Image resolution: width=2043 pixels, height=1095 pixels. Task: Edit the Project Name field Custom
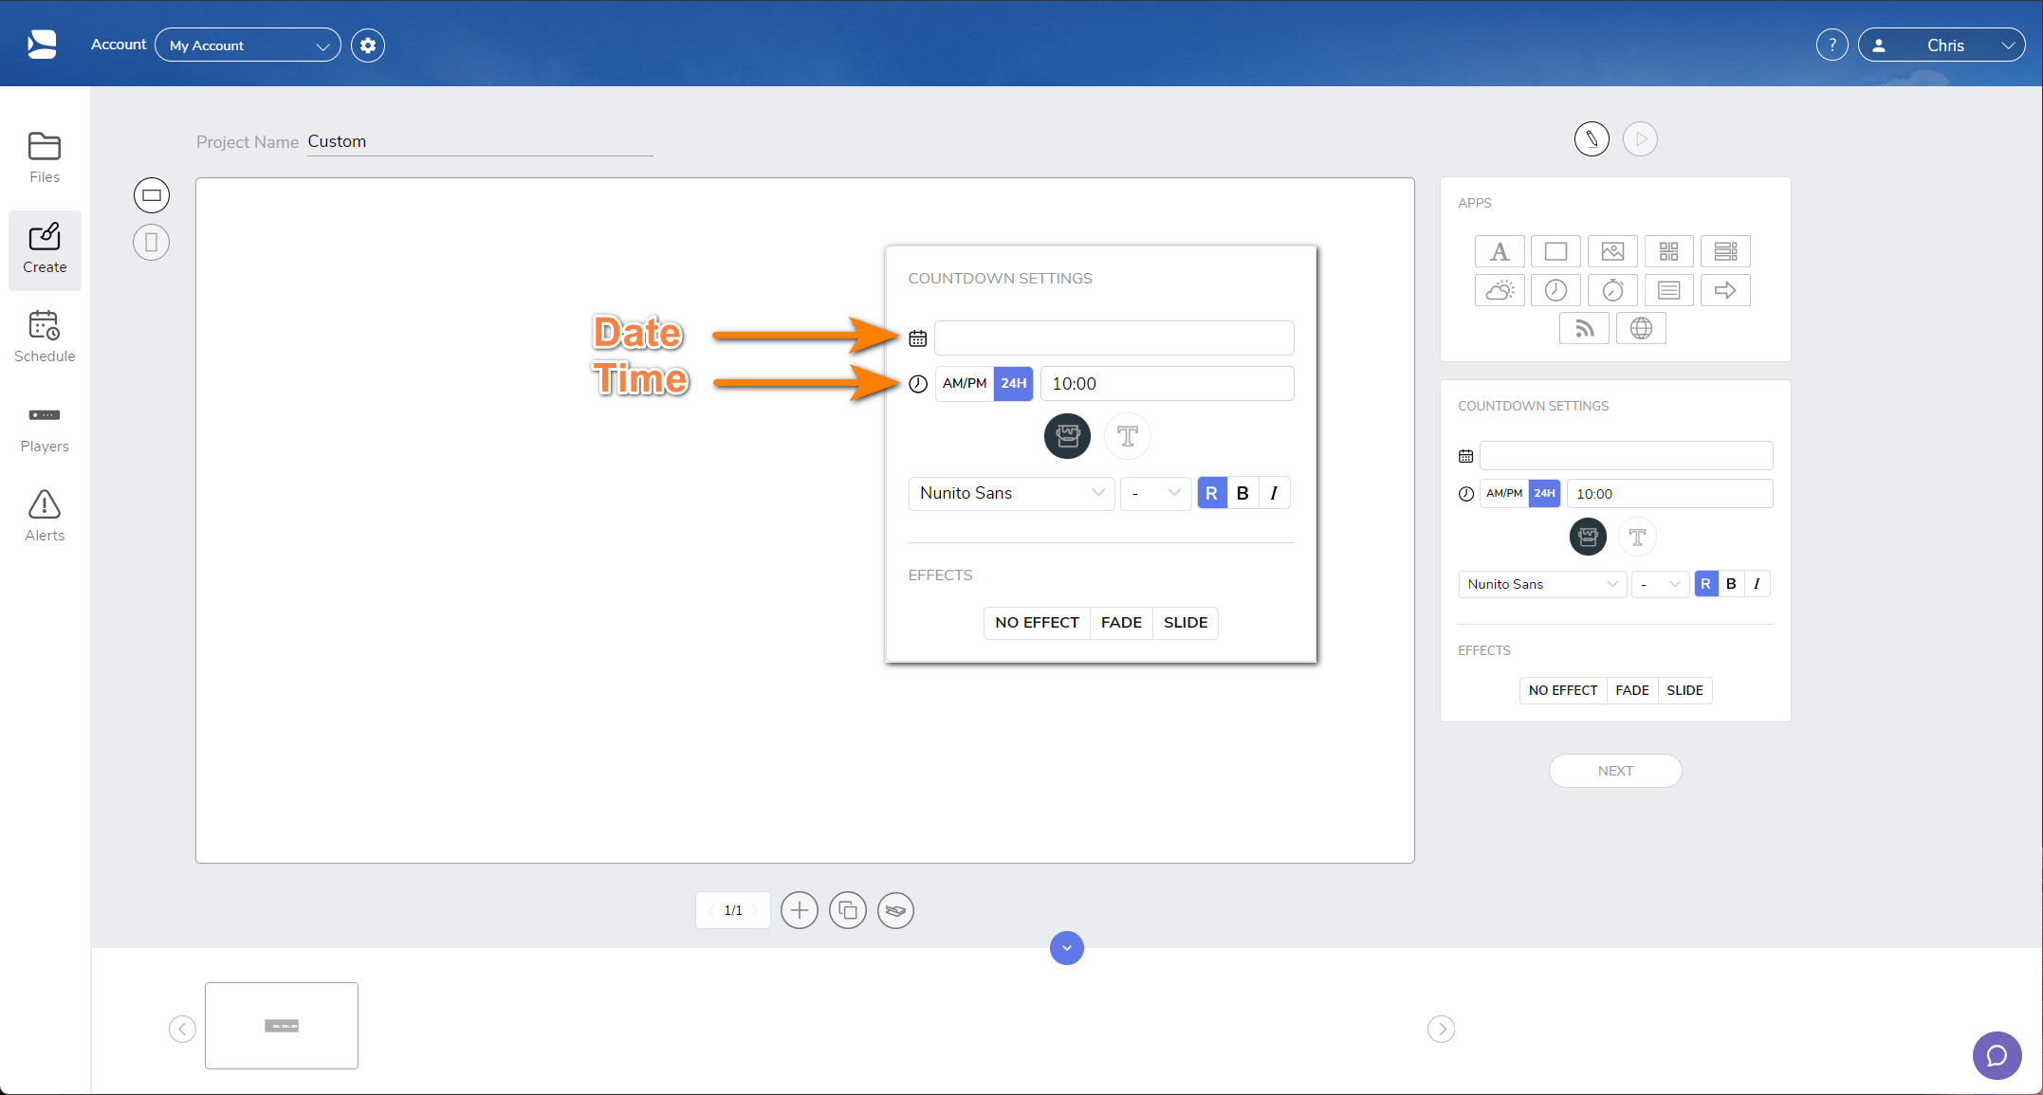click(480, 141)
